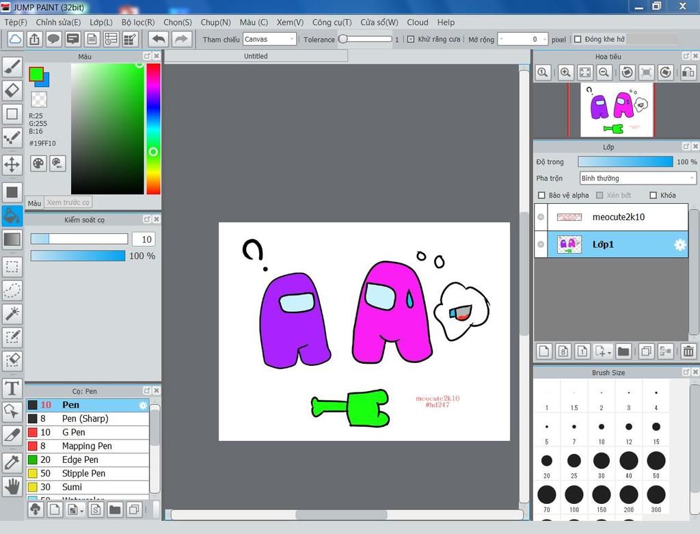Fit canvas to window in navigator
700x534 pixels.
click(585, 72)
